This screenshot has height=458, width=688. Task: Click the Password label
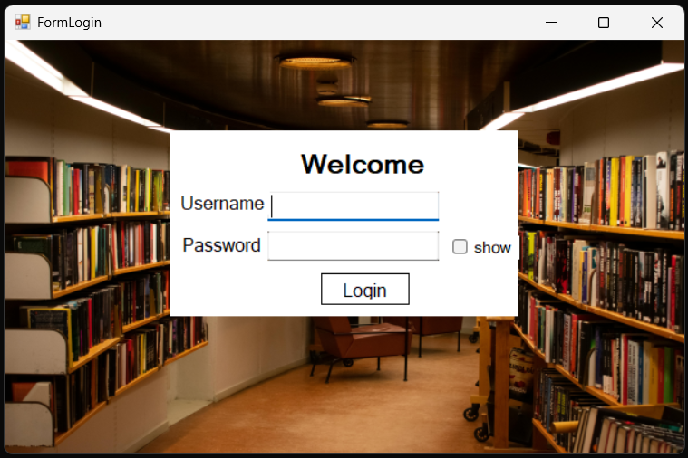coord(222,245)
